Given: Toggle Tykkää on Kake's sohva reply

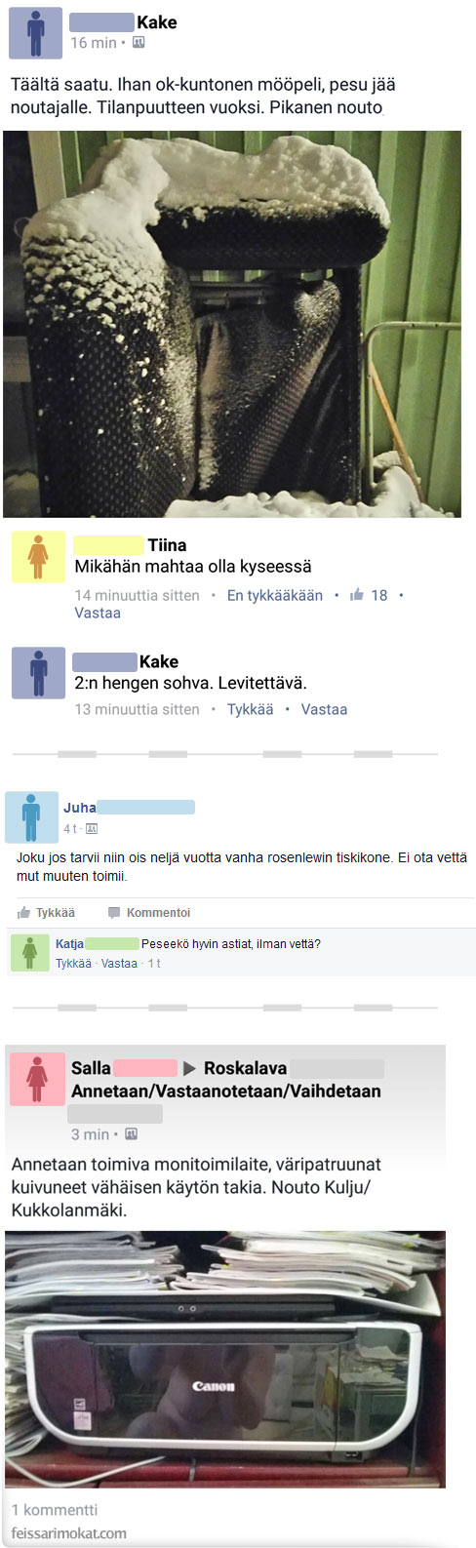Looking at the screenshot, I should point(251,709).
